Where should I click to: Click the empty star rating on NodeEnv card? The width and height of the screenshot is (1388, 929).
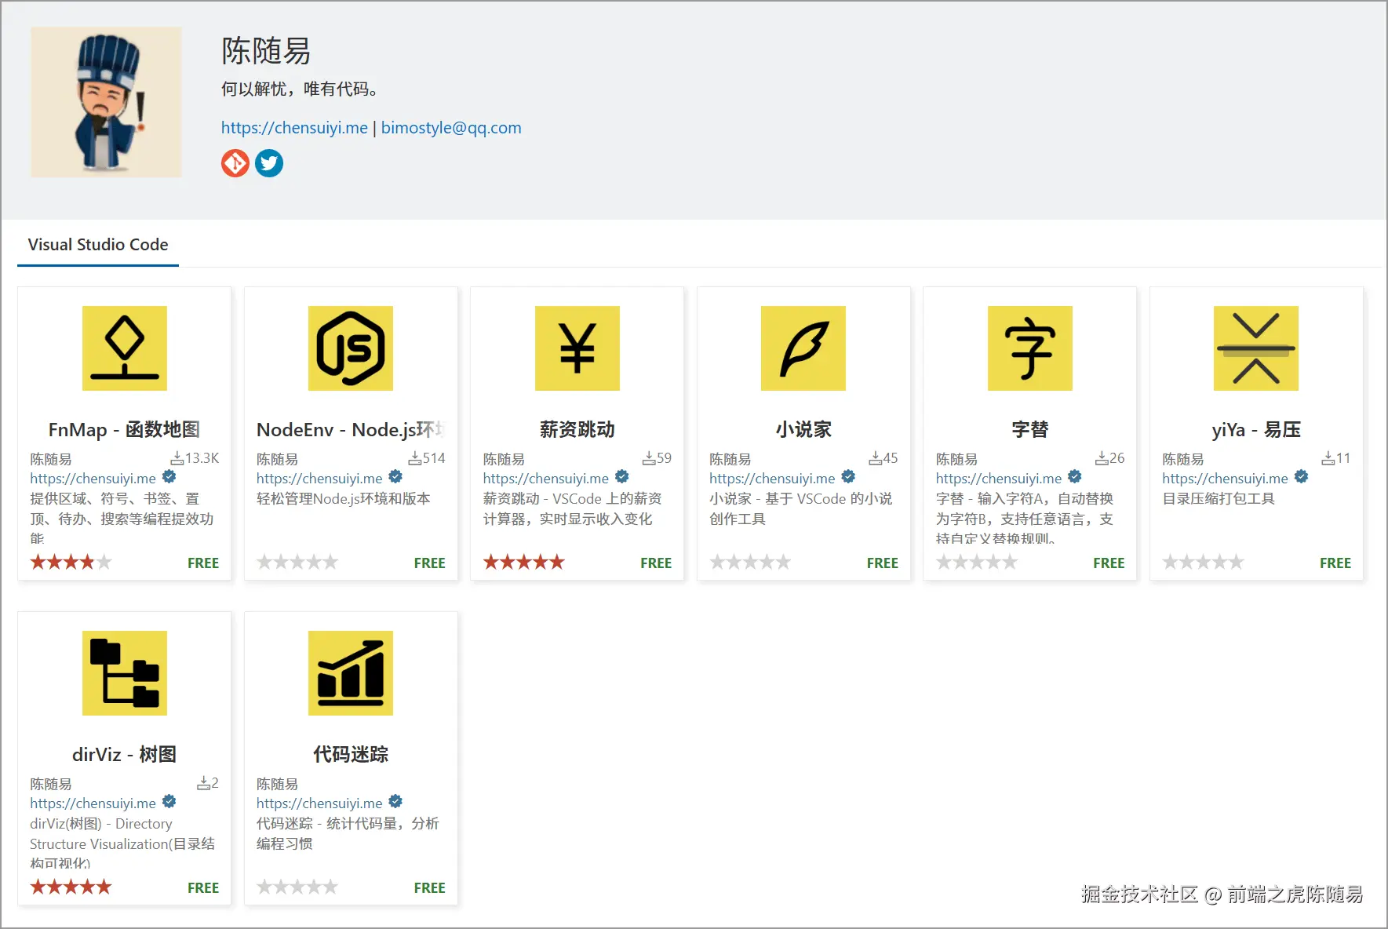click(x=297, y=562)
